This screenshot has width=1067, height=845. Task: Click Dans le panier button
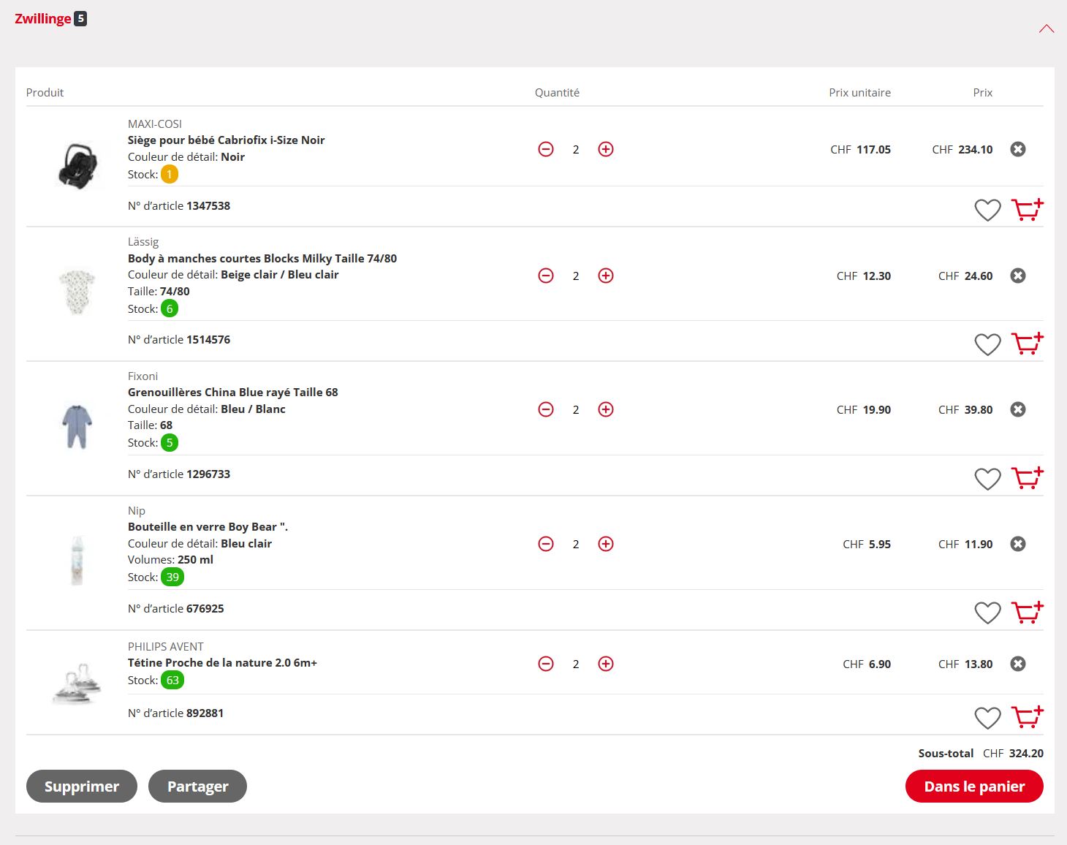coord(974,787)
